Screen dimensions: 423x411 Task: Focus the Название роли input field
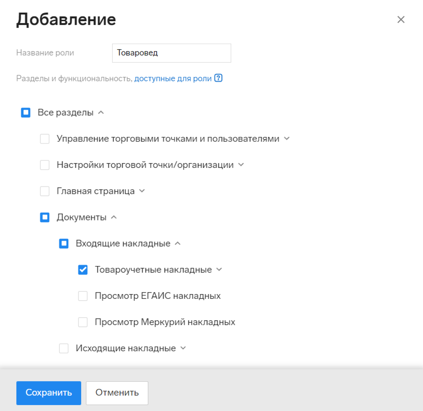[172, 53]
